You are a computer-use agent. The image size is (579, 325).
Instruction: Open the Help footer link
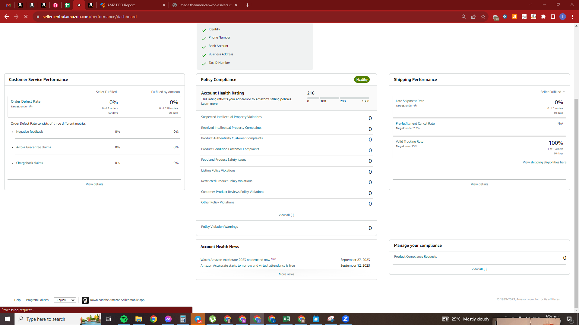(x=17, y=300)
